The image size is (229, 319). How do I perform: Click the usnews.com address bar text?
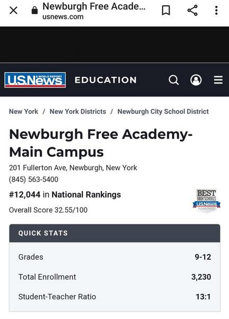coord(63,16)
